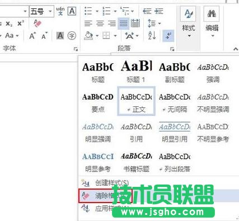Apply borders button
This screenshot has height=221, width=239.
pos(106,35)
